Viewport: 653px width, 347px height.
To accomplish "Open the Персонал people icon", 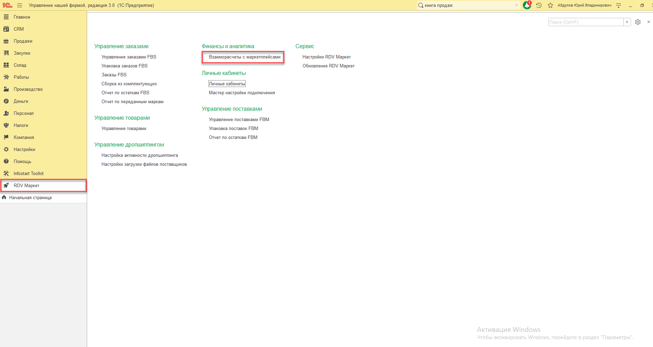I will (x=6, y=113).
